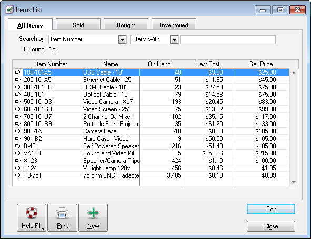Open the Starts With condition dropdown

(174, 39)
